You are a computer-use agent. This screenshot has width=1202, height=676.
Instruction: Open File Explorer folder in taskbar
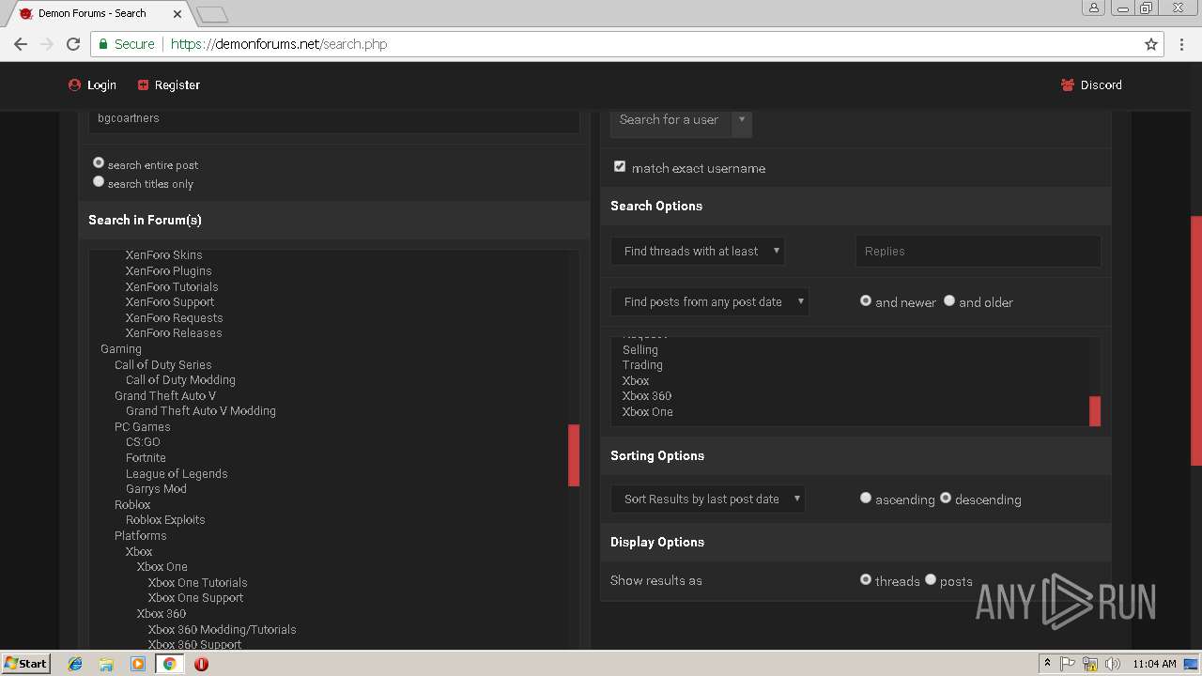pyautogui.click(x=106, y=664)
